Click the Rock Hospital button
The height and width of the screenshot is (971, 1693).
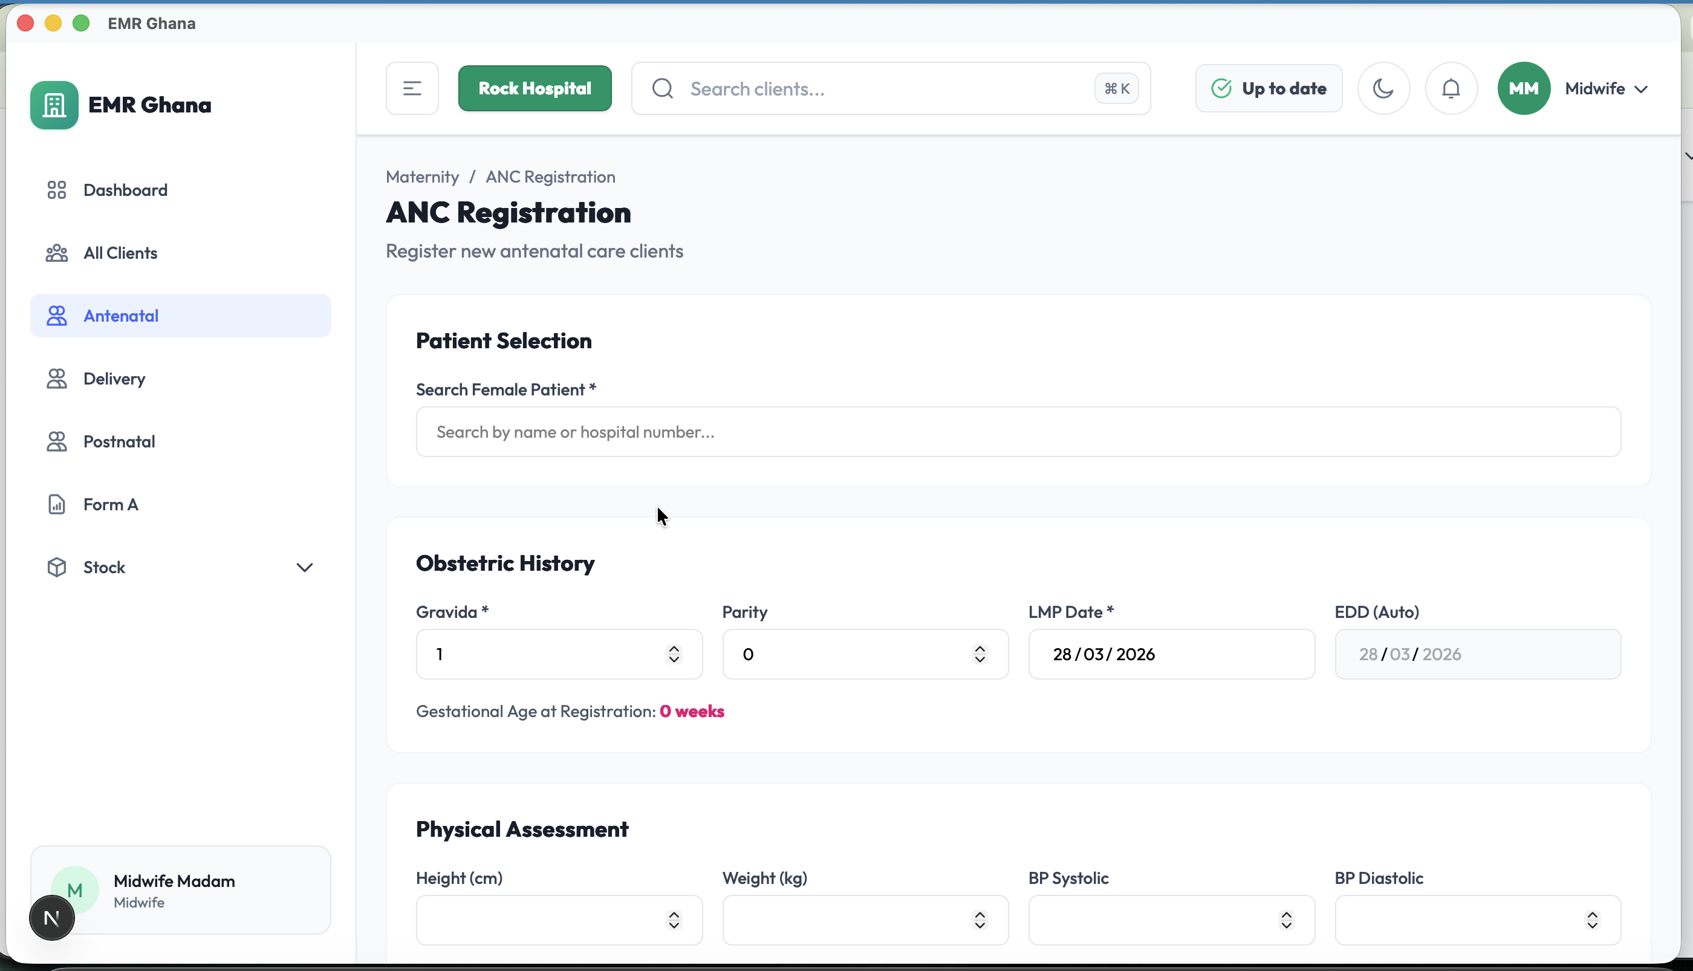point(535,87)
